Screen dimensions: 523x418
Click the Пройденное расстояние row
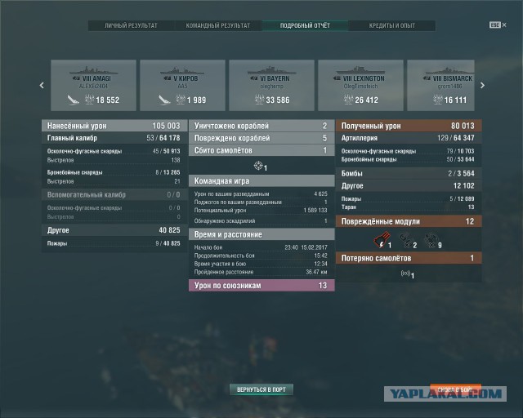point(261,273)
